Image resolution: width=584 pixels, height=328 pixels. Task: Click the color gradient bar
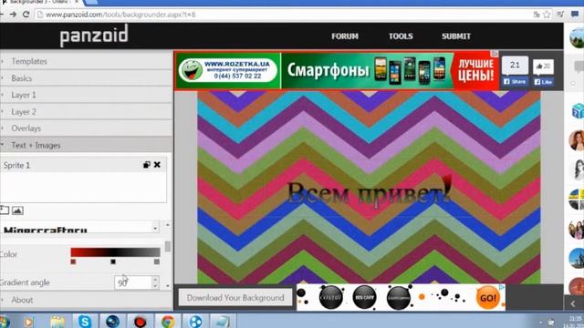coord(115,252)
